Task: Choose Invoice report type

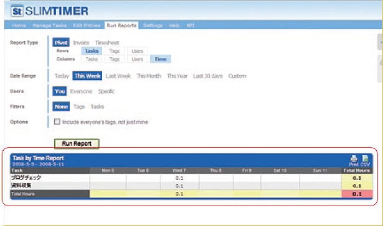Action: (x=81, y=43)
